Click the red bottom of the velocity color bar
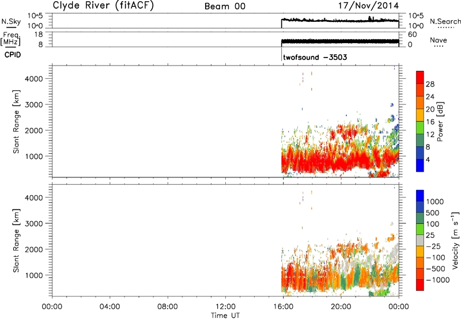The image size is (461, 319). tap(420, 285)
